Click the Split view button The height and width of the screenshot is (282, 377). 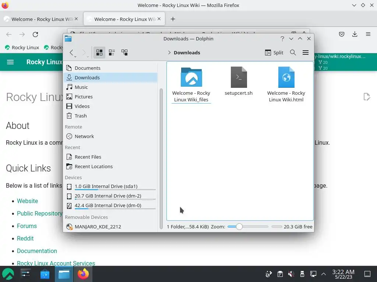[x=274, y=53]
